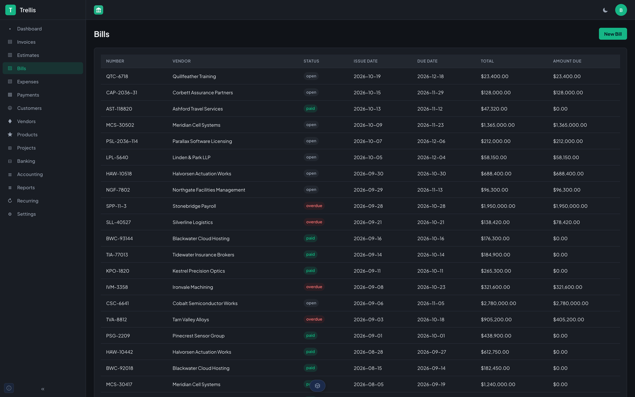Toggle dark mode moon icon
Image resolution: width=635 pixels, height=397 pixels.
click(605, 10)
